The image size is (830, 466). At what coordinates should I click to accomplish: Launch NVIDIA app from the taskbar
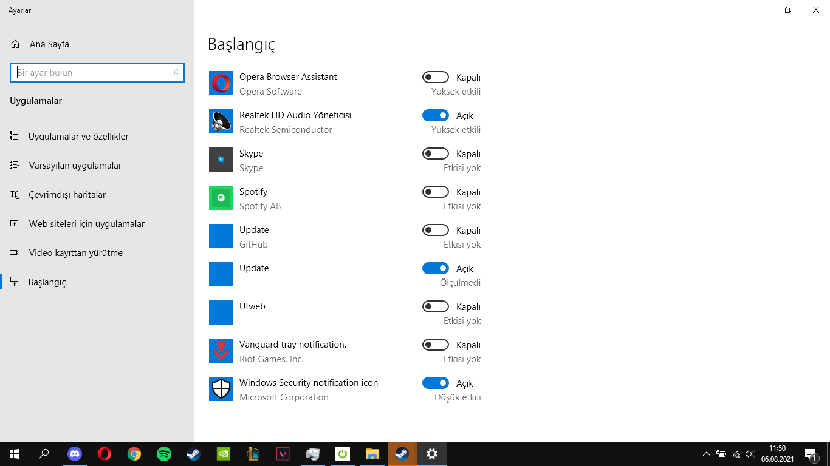tap(224, 454)
